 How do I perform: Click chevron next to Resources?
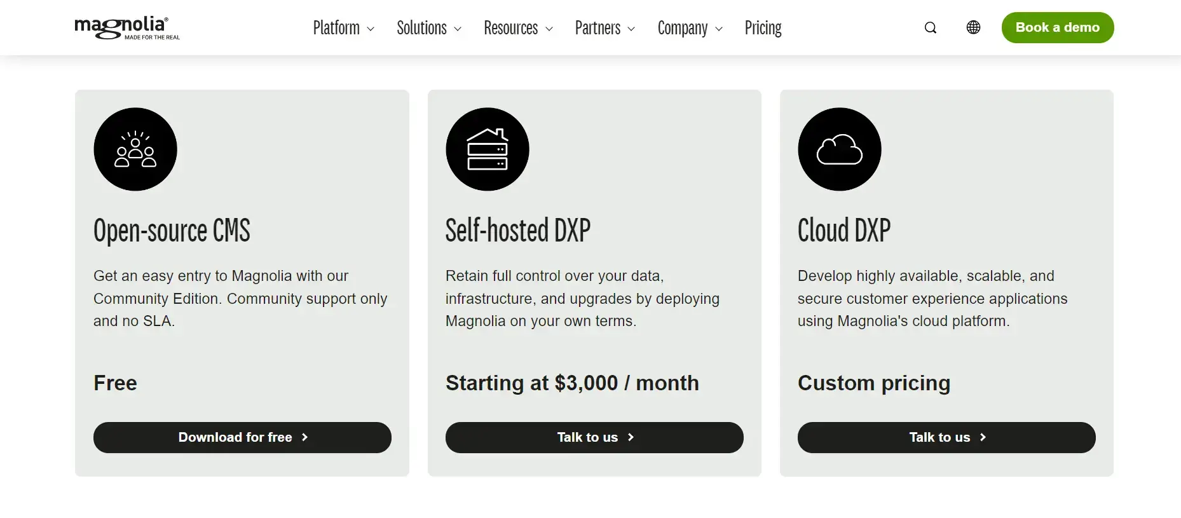tap(549, 29)
